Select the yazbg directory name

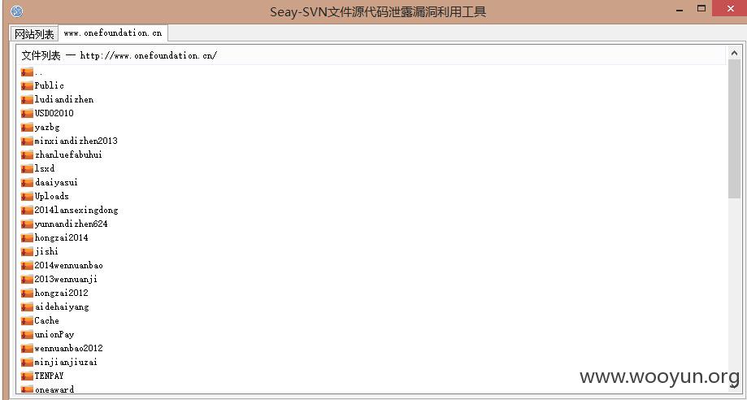tap(46, 127)
